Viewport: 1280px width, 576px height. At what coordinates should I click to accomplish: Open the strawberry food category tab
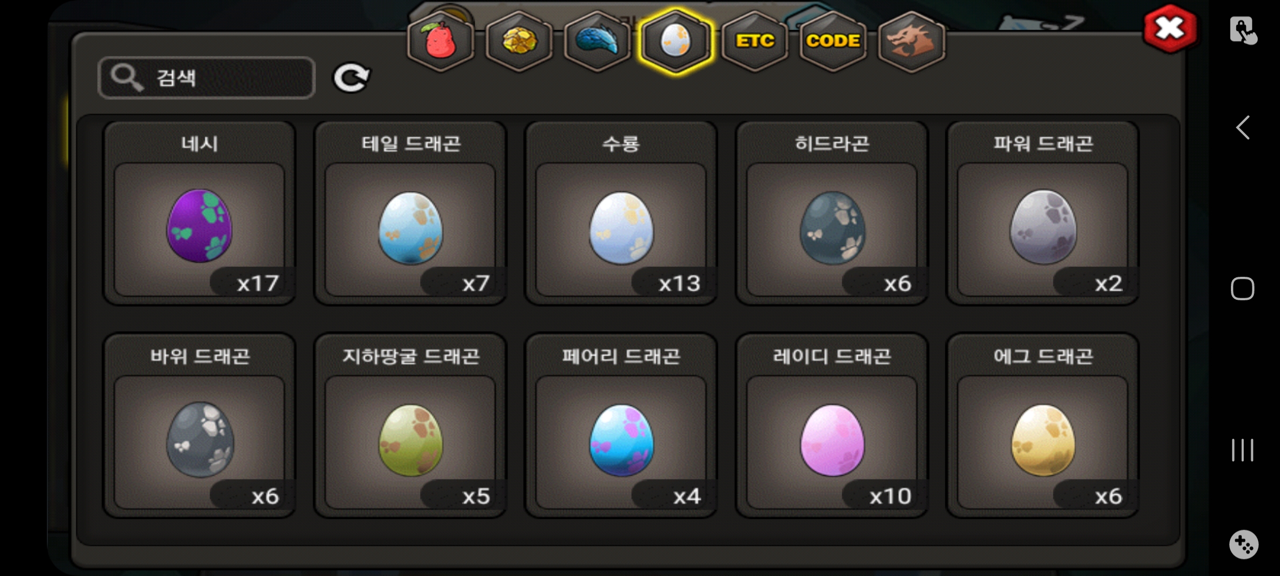tap(441, 41)
